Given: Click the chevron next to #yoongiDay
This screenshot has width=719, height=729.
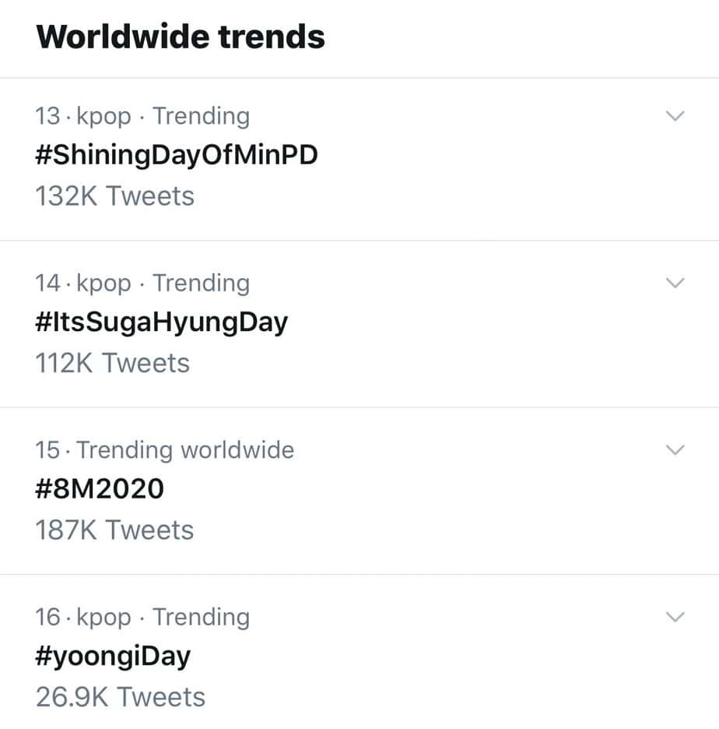Looking at the screenshot, I should 675,618.
